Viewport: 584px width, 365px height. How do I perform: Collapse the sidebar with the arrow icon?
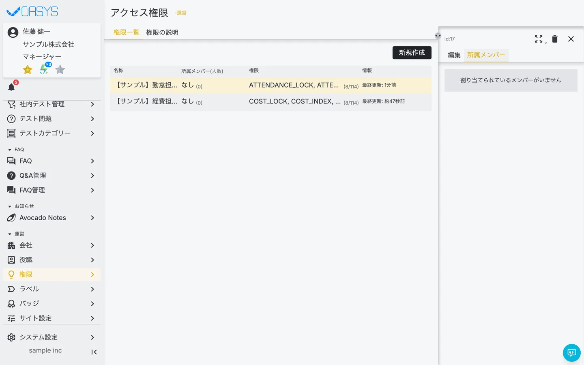pyautogui.click(x=94, y=352)
